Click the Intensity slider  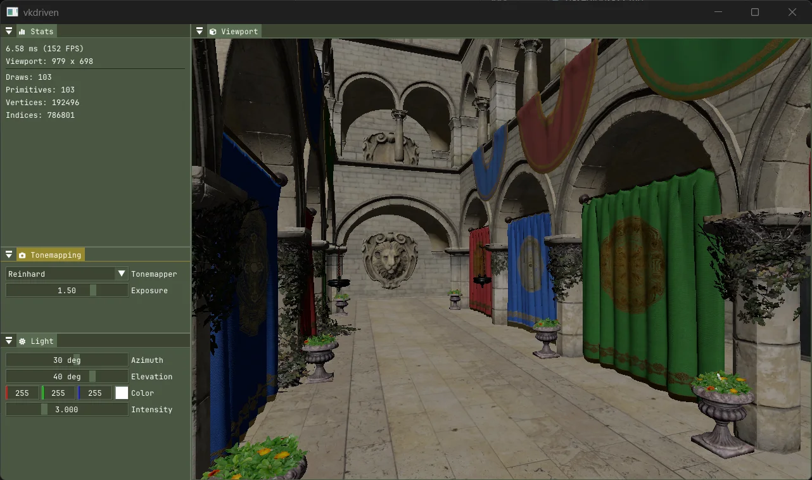67,409
